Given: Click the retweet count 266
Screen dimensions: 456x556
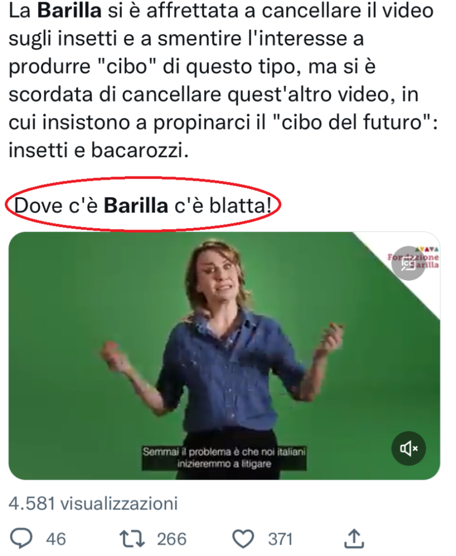Looking at the screenshot, I should (x=172, y=539).
